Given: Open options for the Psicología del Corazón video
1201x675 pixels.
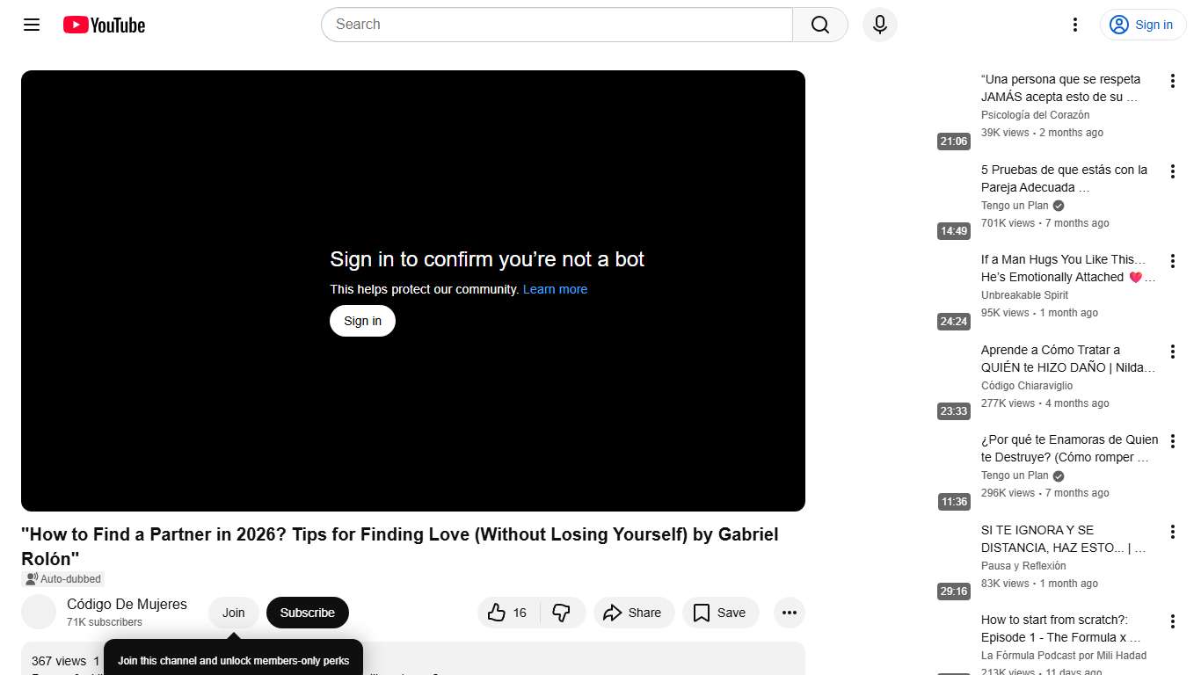Looking at the screenshot, I should (x=1172, y=80).
